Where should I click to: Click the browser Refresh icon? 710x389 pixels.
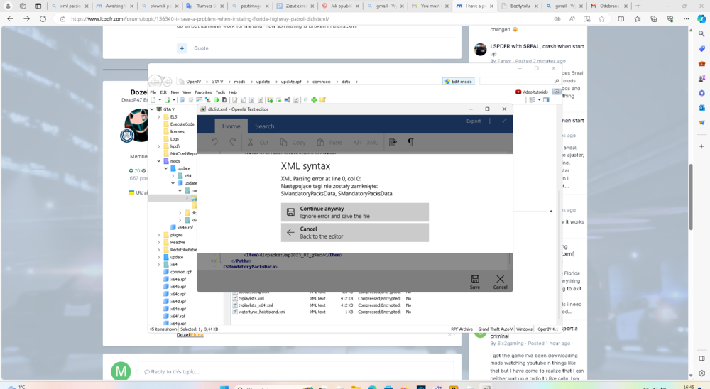(43, 18)
